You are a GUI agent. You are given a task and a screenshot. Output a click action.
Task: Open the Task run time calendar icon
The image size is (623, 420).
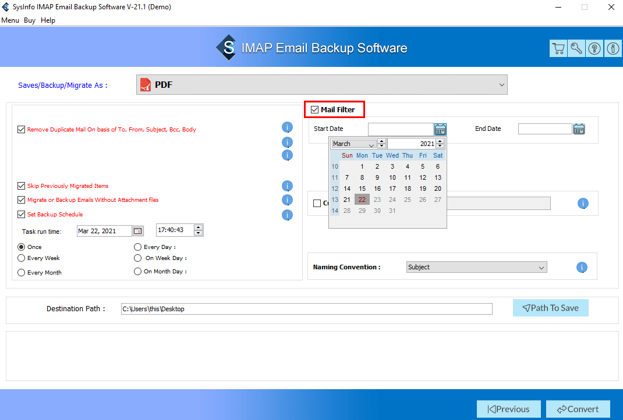click(x=138, y=230)
